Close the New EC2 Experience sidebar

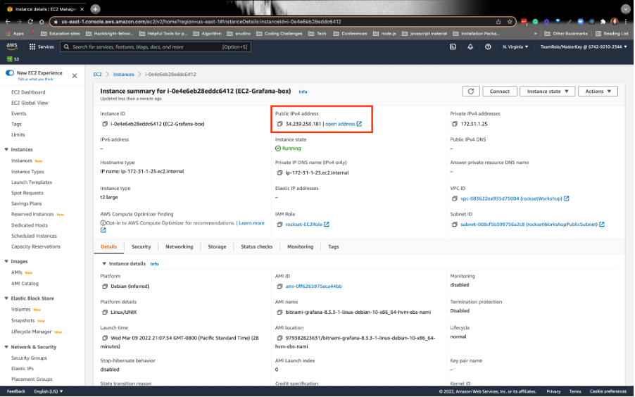[x=75, y=76]
